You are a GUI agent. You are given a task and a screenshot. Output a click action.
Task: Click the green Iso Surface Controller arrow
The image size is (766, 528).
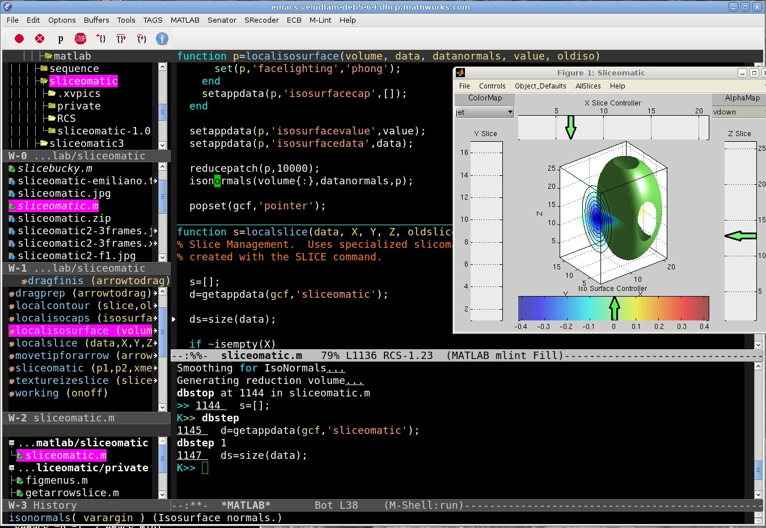(614, 308)
